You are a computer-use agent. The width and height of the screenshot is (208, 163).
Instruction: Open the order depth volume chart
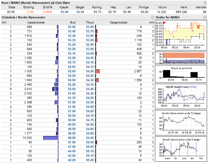point(181,58)
